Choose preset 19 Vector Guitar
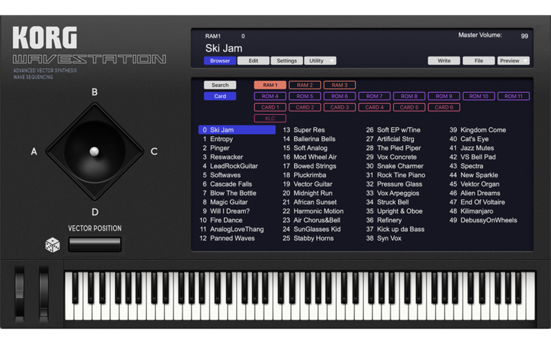 click(x=307, y=184)
